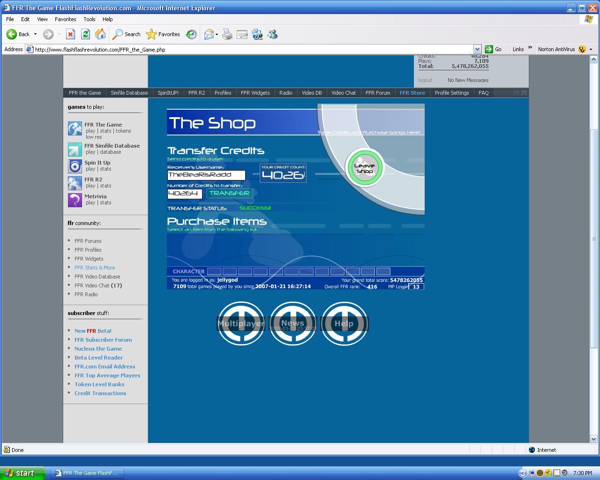Click the Windows start button

click(x=22, y=473)
